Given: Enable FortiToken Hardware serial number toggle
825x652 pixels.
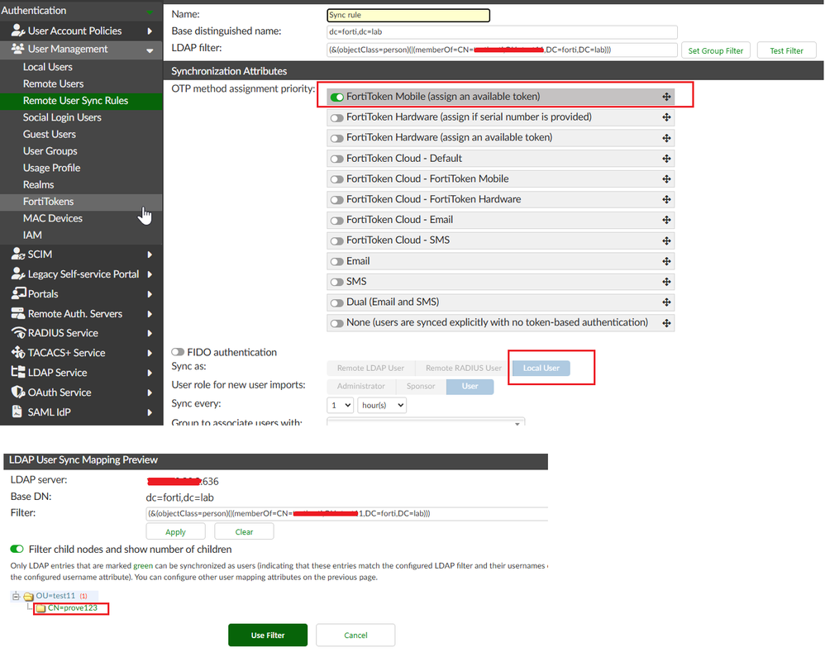Looking at the screenshot, I should pyautogui.click(x=336, y=118).
